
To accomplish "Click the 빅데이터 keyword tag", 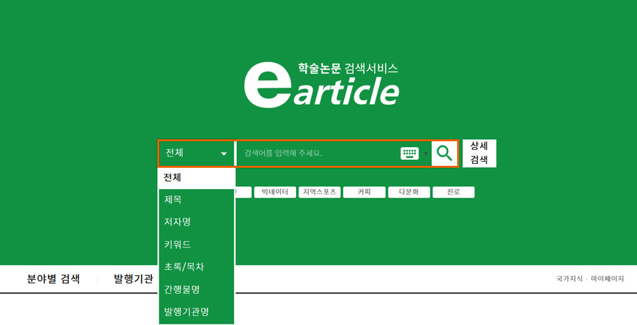I will [x=275, y=192].
